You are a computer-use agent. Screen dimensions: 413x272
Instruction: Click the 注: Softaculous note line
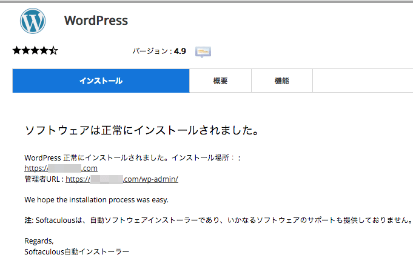point(218,220)
